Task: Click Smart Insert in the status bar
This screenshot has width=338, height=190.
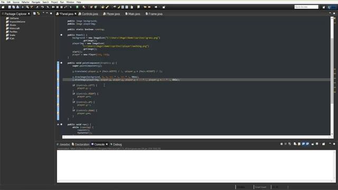Action: [x=260, y=187]
